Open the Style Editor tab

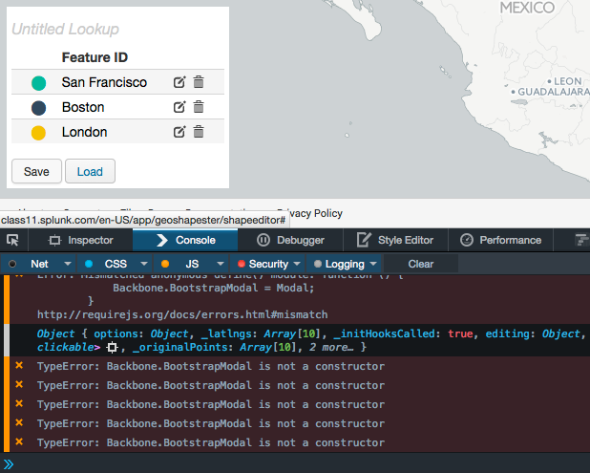pyautogui.click(x=392, y=240)
